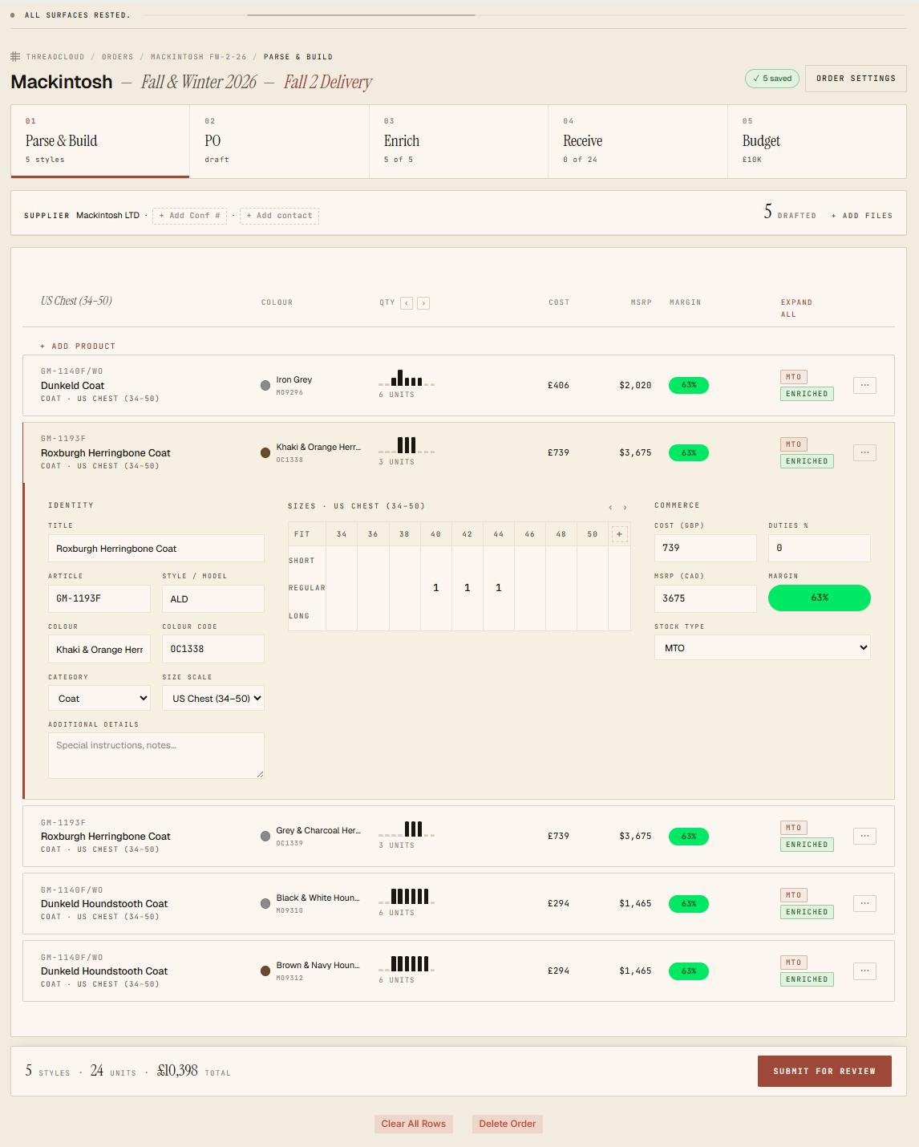
Task: Click the ThreadCloud breadcrumb link
Action: (x=55, y=57)
